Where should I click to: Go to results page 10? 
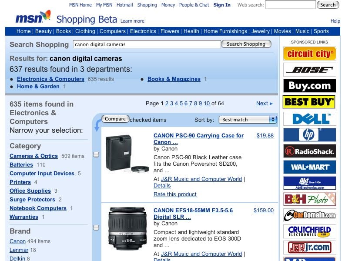(207, 104)
